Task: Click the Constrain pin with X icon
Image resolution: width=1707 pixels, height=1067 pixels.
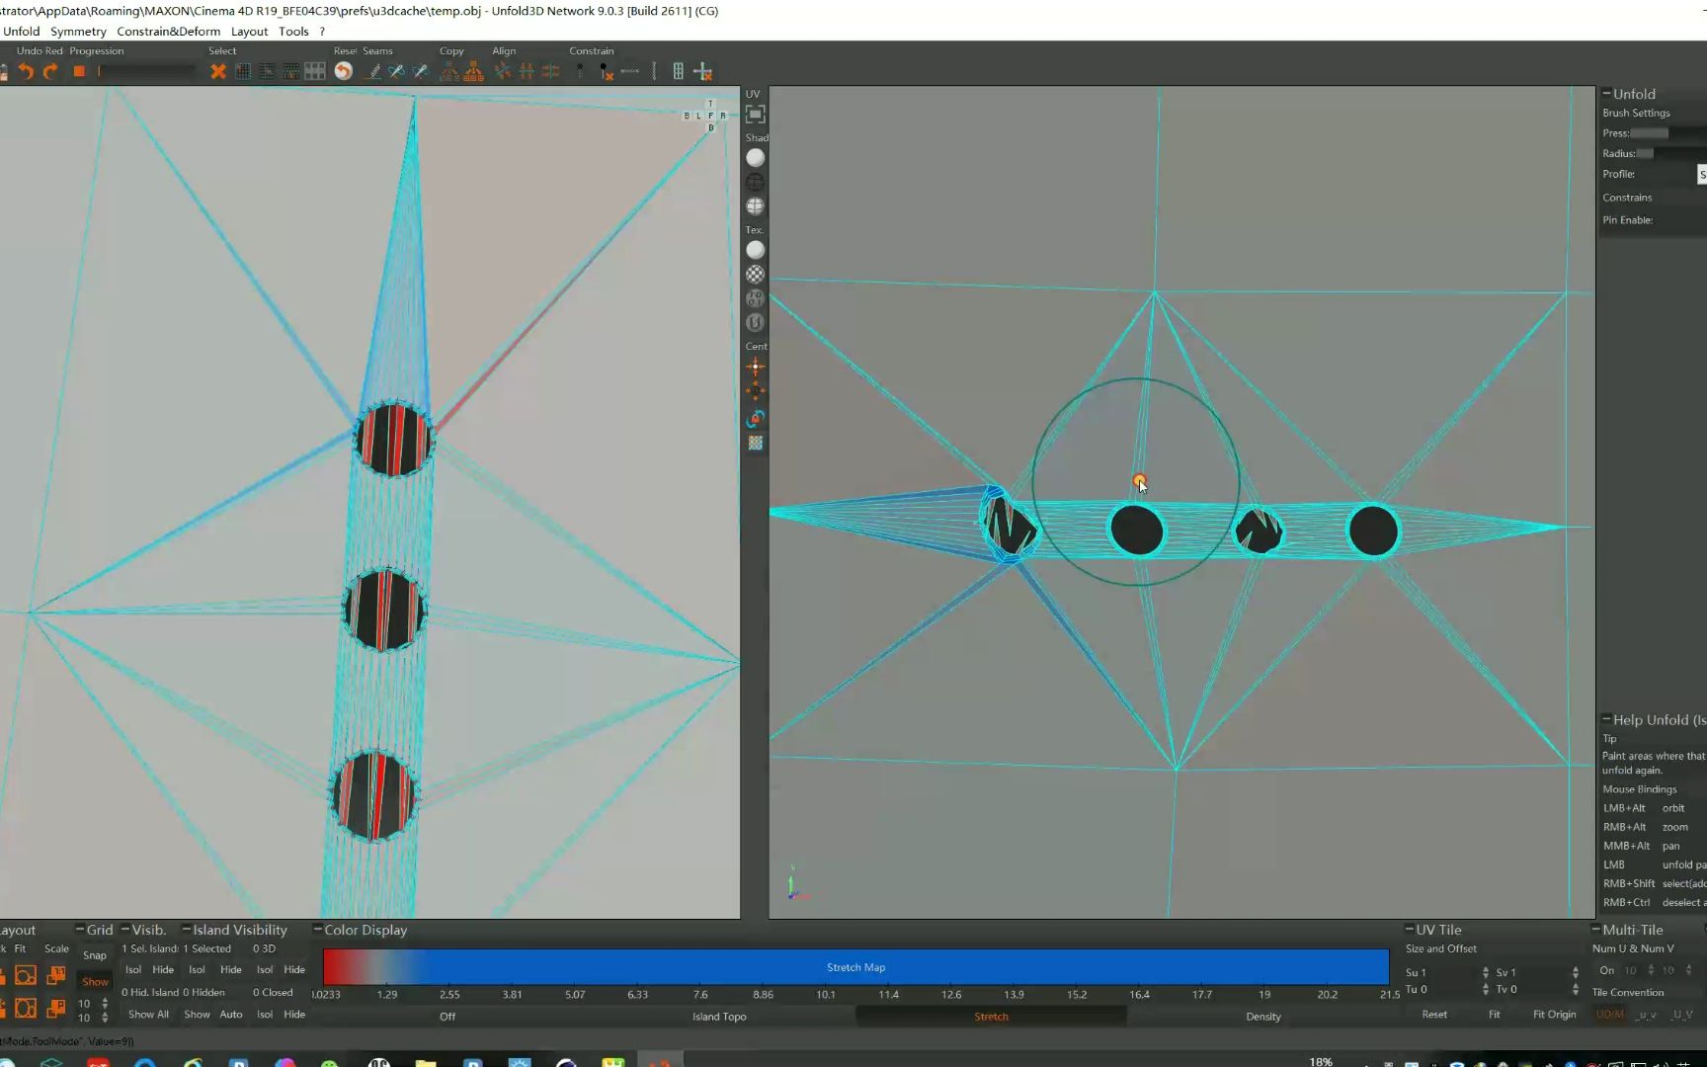Action: [606, 71]
